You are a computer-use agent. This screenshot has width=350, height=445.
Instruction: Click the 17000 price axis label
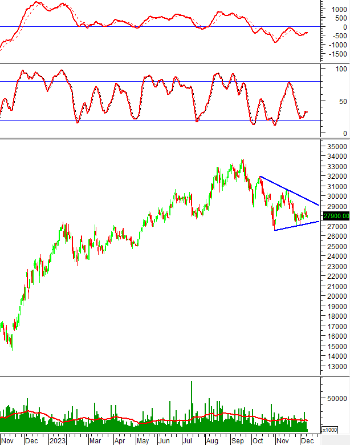tap(337, 326)
